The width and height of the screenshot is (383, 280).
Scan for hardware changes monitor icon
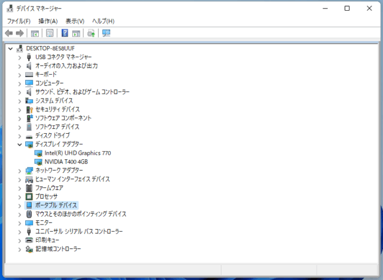[x=107, y=33]
